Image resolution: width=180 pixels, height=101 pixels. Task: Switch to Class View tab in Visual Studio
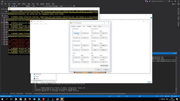12,93
